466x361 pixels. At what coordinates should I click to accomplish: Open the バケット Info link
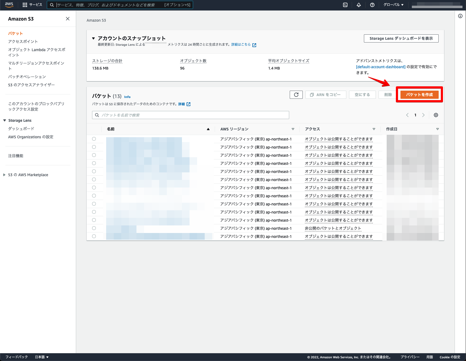point(127,97)
